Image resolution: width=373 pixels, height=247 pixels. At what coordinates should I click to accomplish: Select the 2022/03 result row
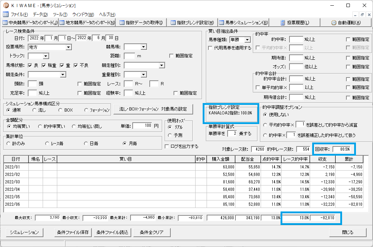(x=183, y=182)
